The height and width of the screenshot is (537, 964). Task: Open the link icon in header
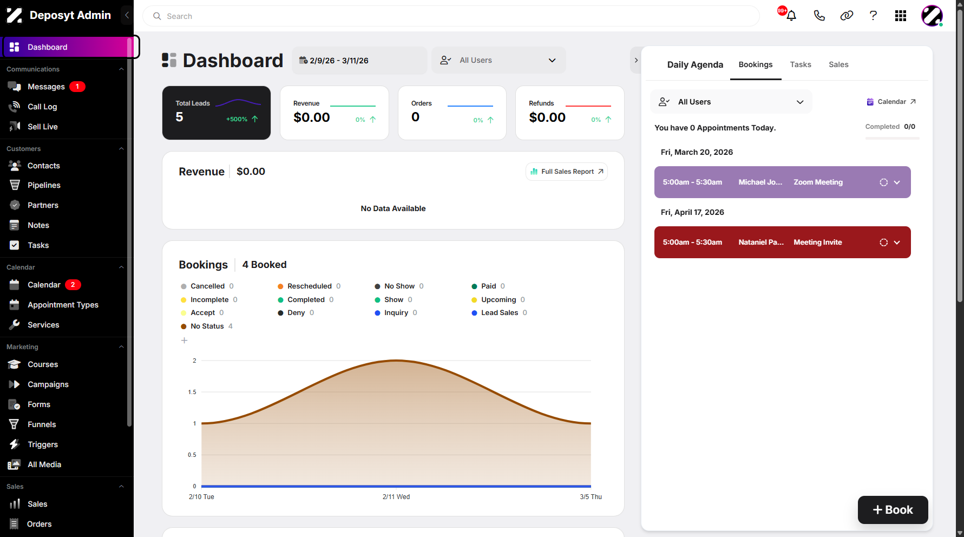(x=847, y=16)
